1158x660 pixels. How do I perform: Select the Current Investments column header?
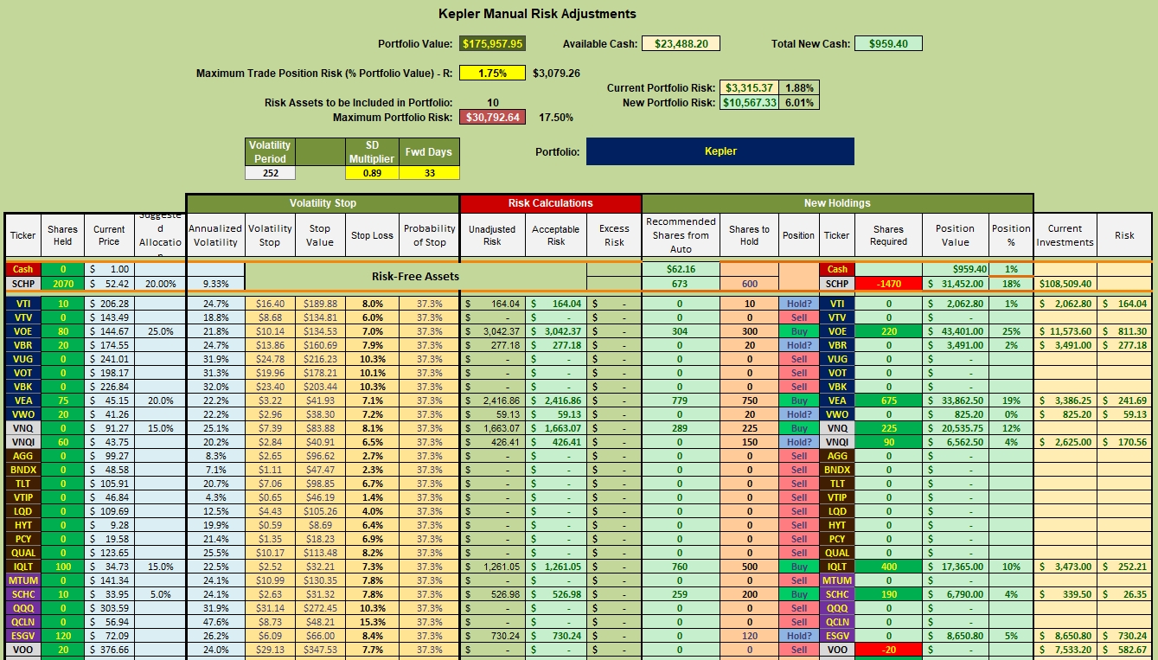[1065, 235]
